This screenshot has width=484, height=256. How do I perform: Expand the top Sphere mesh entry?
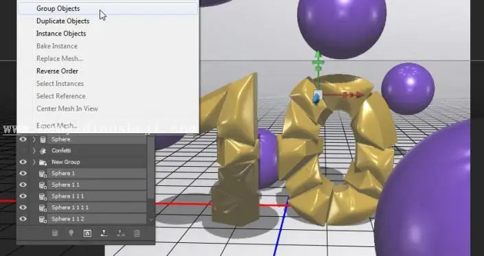tap(34, 139)
